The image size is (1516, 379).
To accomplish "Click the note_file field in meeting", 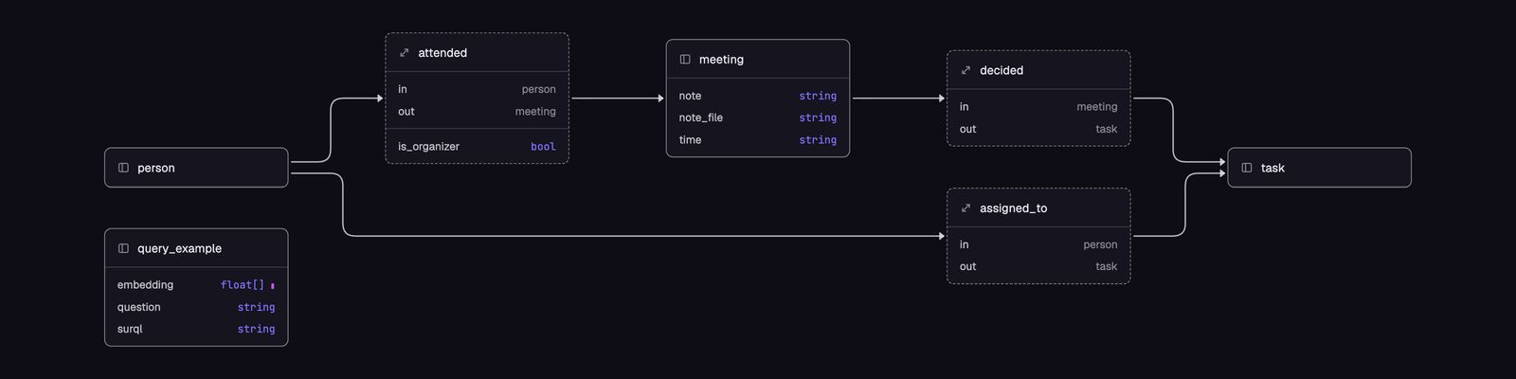I will coord(758,117).
